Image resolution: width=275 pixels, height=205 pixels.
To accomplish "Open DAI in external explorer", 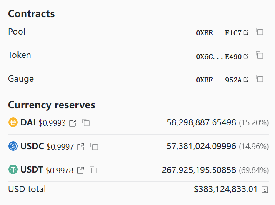I will pyautogui.click(x=73, y=123).
